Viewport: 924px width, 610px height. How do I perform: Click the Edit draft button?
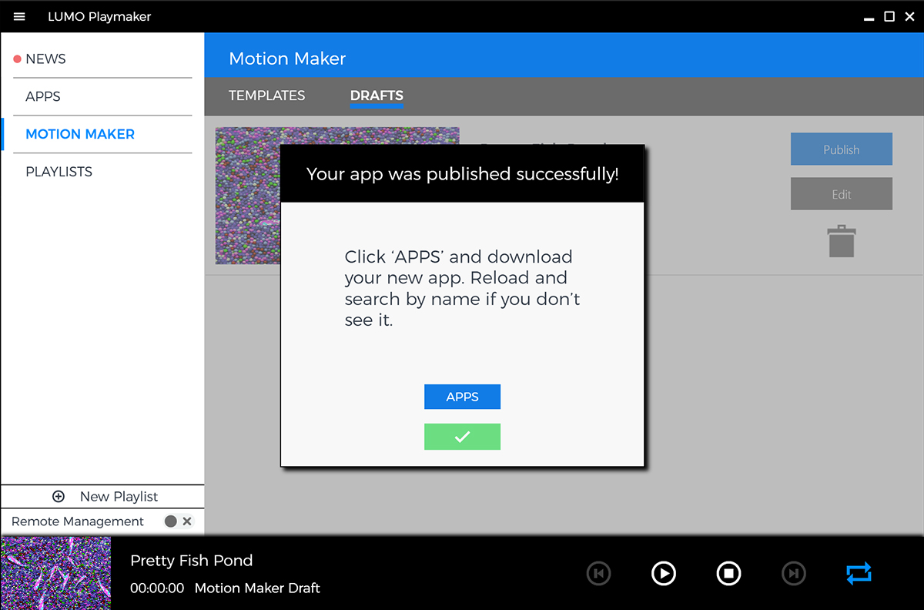tap(841, 194)
